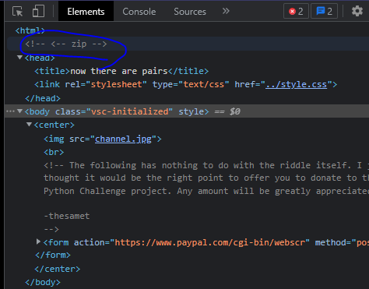Select the br element row
The image size is (369, 289).
click(54, 152)
